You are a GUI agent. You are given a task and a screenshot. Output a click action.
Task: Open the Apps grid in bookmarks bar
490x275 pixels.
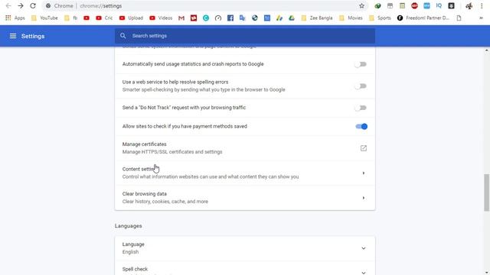(x=15, y=18)
